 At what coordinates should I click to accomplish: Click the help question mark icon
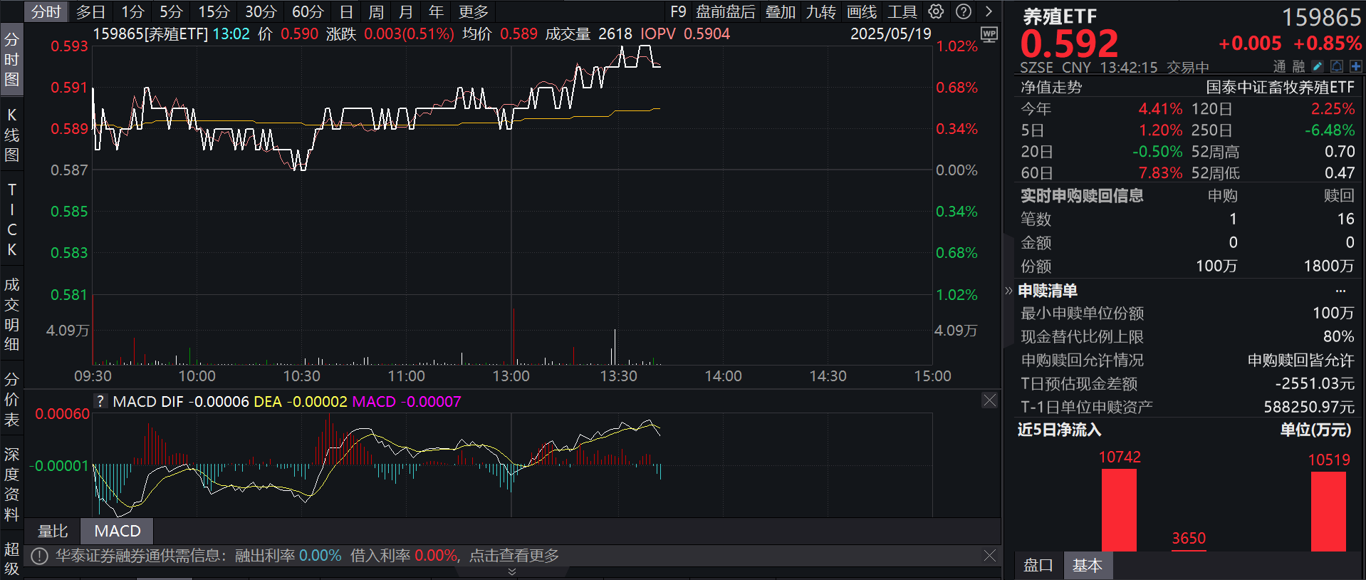(x=963, y=11)
